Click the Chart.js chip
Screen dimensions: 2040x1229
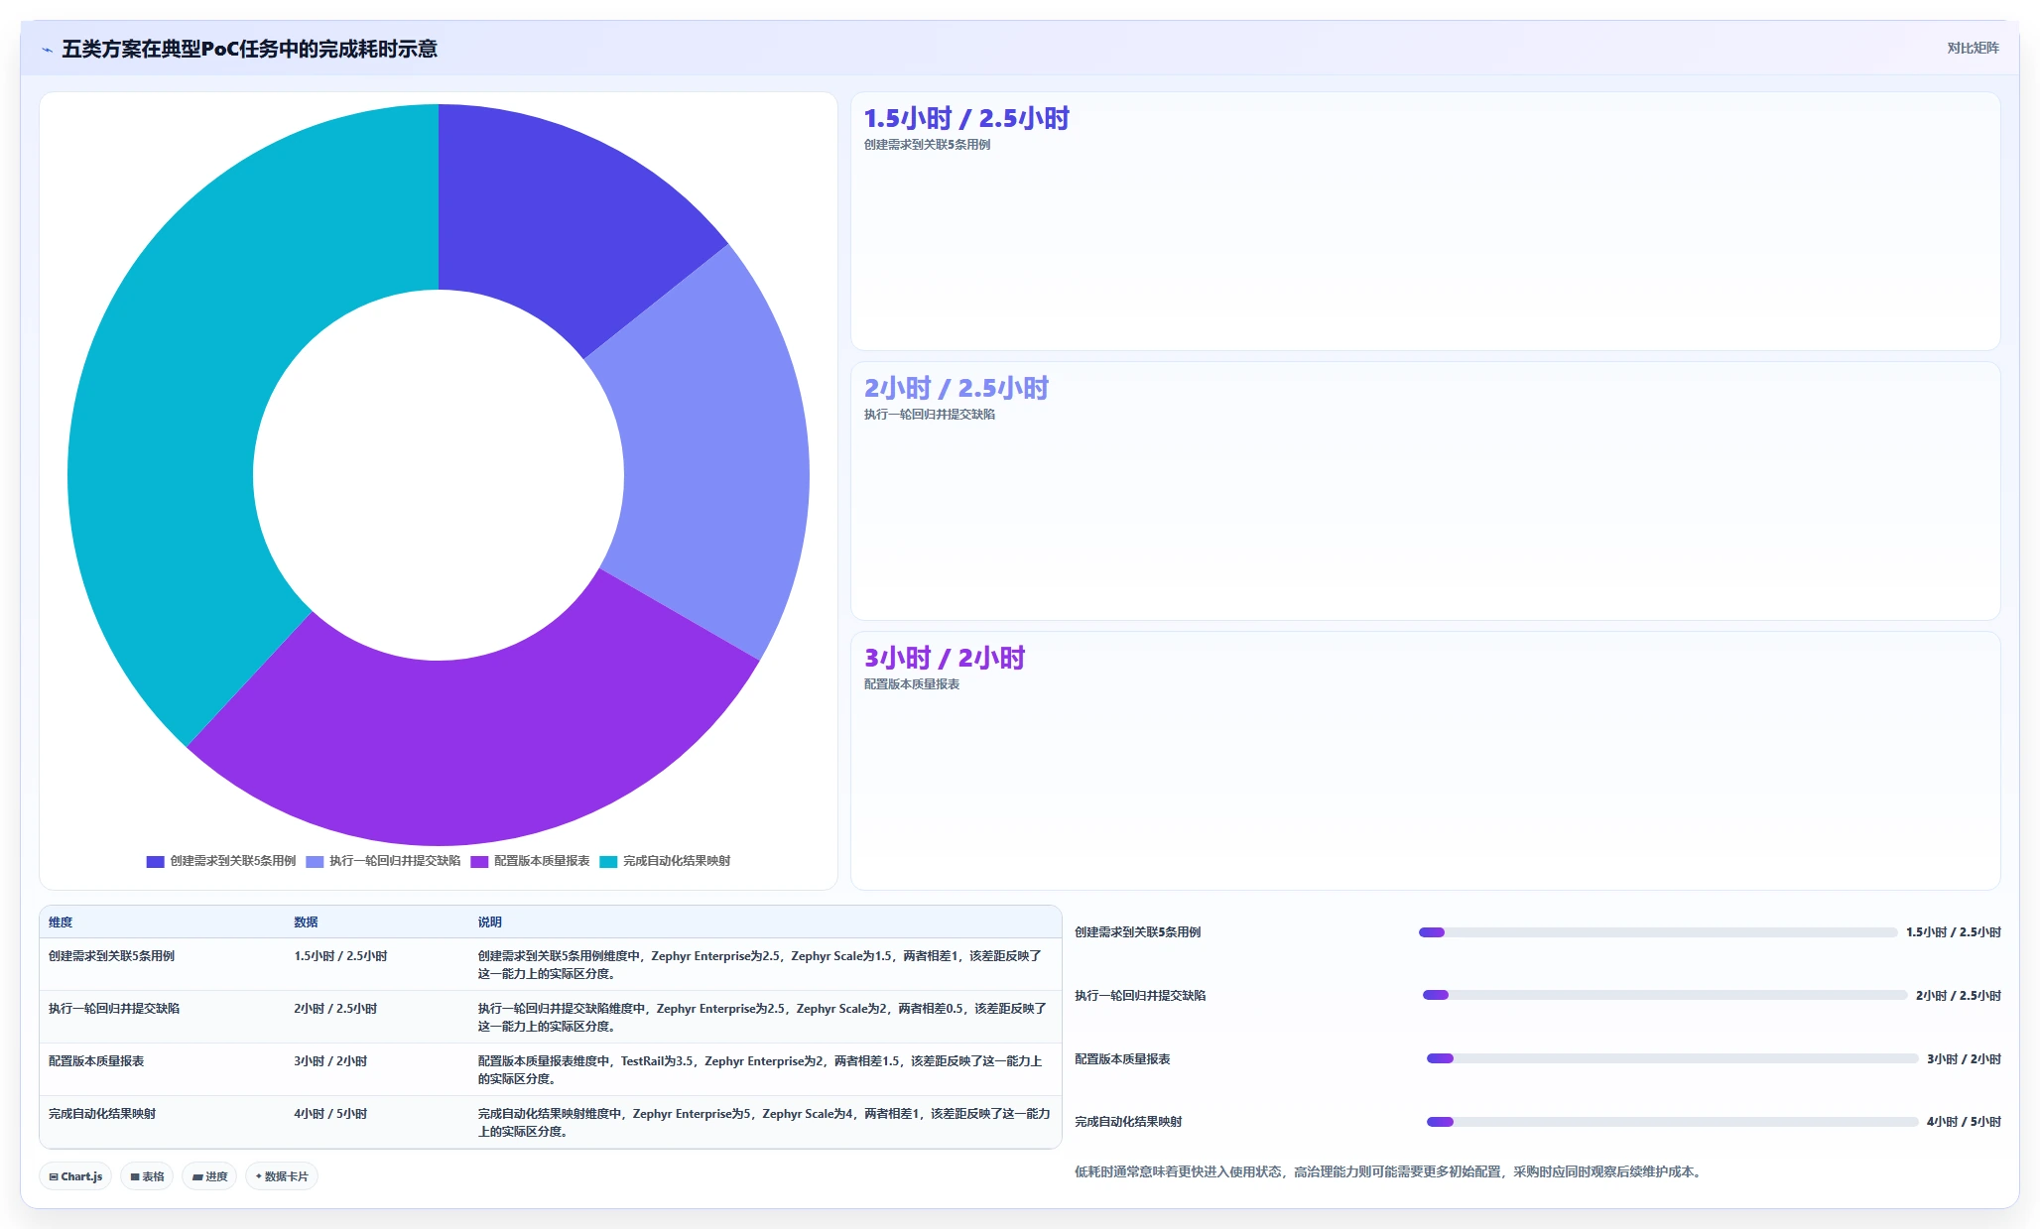coord(75,1176)
